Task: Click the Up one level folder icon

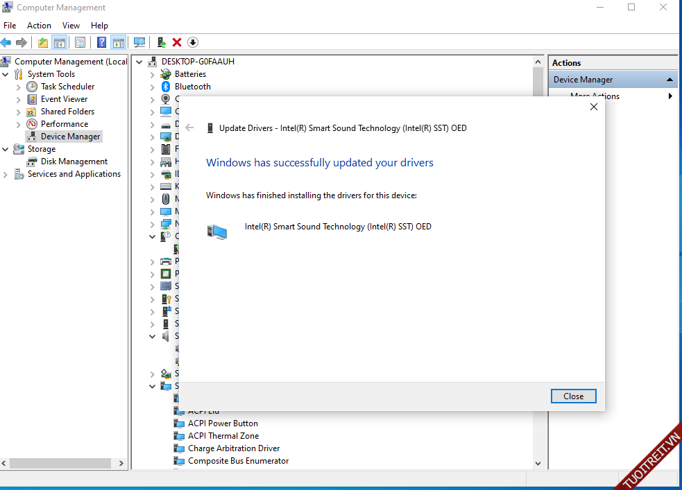Action: tap(43, 42)
